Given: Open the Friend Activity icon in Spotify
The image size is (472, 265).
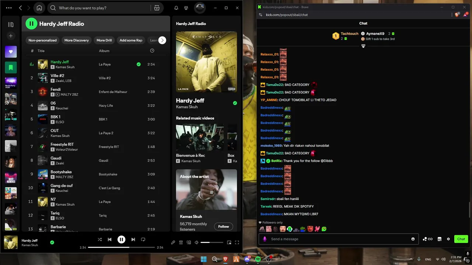Looking at the screenshot, I should 186,8.
